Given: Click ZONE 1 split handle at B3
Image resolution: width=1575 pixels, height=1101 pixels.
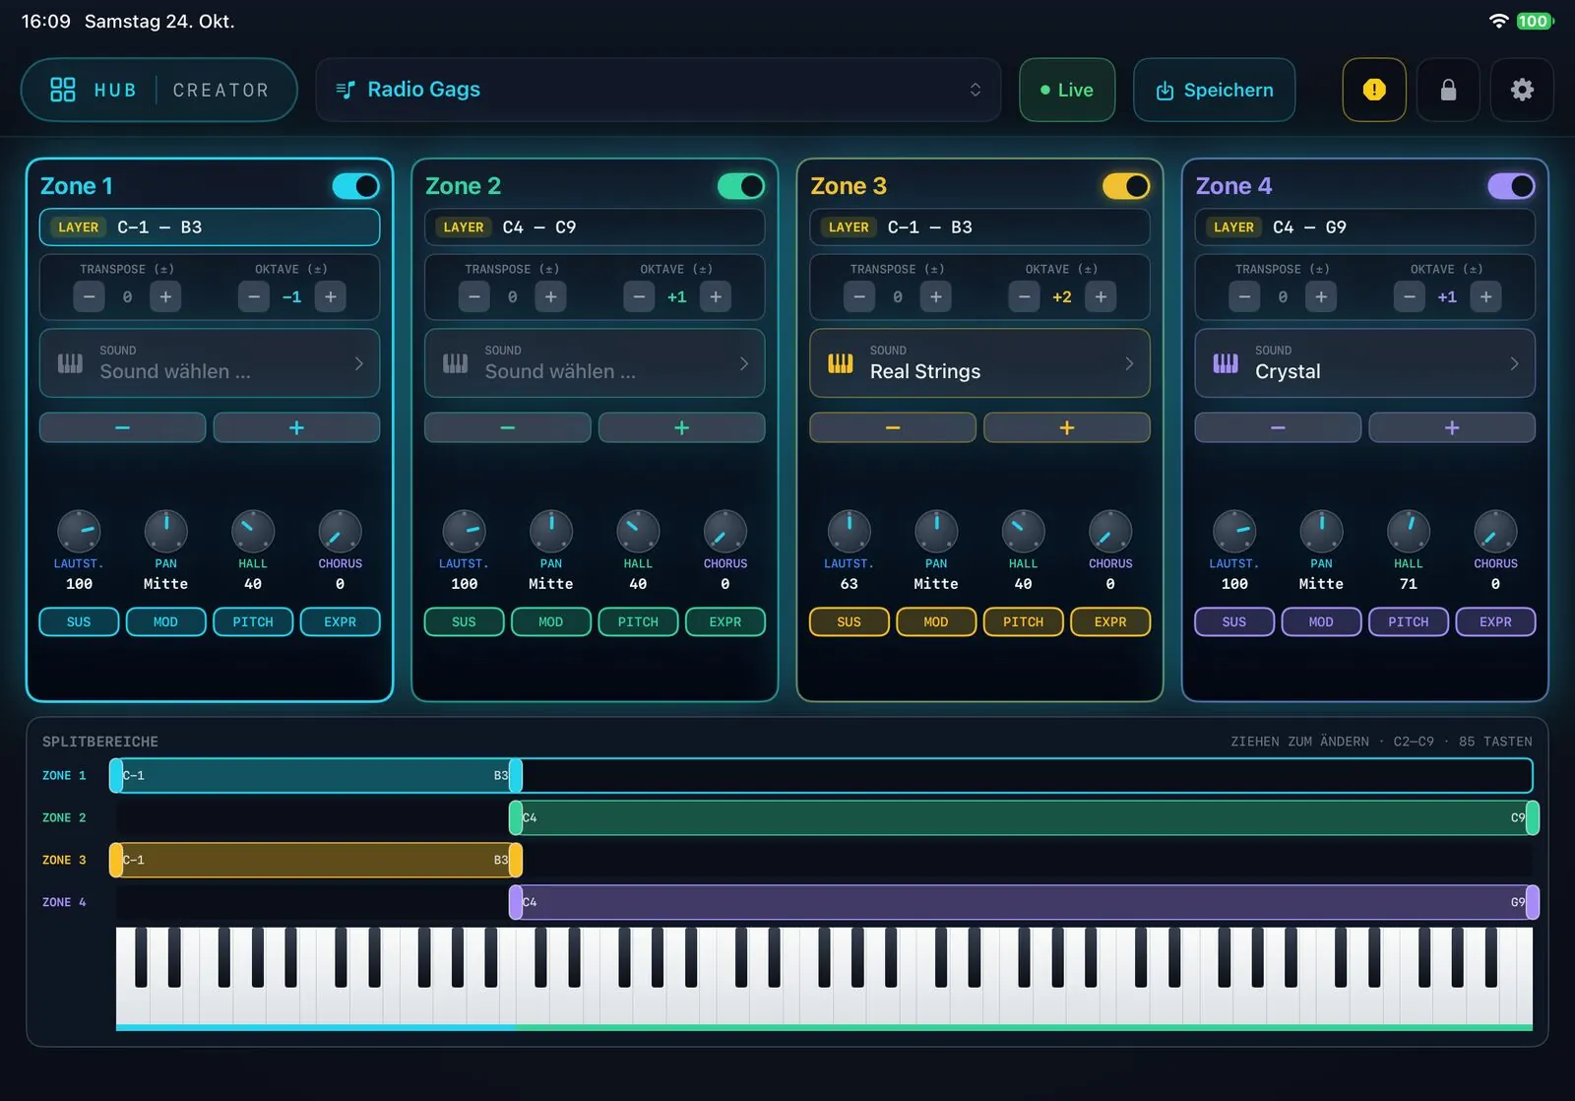Looking at the screenshot, I should (516, 776).
